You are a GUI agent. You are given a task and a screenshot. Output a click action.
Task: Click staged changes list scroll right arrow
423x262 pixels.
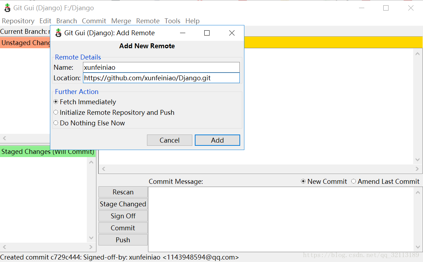coord(91,247)
